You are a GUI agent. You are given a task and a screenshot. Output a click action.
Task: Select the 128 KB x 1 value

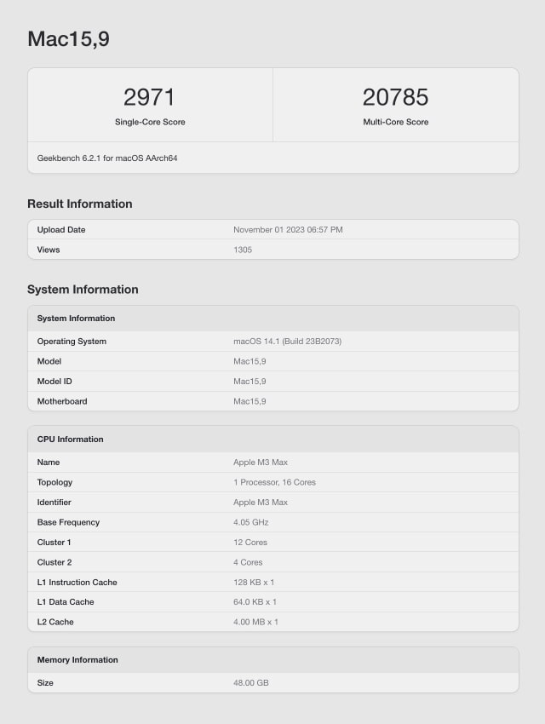[254, 583]
